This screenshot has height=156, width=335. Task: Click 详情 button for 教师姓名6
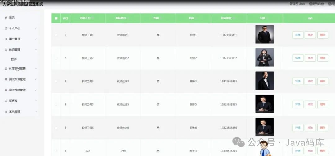click(298, 128)
